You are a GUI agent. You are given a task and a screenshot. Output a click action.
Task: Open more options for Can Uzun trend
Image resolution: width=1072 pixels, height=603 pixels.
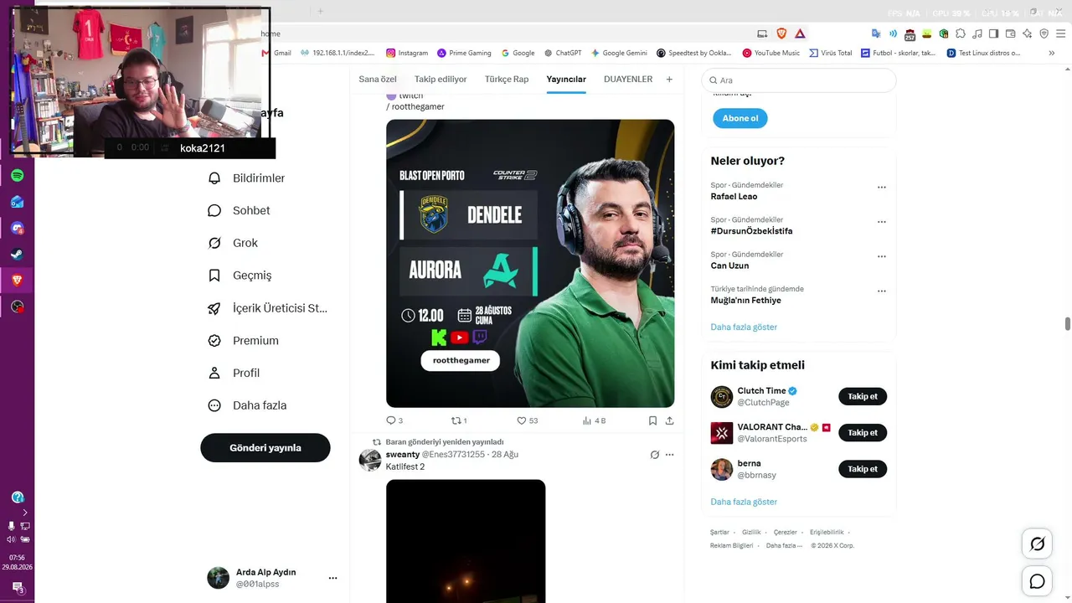point(881,257)
